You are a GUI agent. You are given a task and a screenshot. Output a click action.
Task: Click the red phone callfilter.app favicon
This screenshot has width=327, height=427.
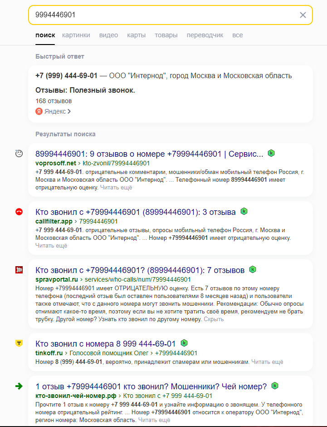coord(19,212)
